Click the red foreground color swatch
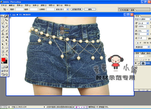Viewport: 151px width, 109px height. (3, 60)
